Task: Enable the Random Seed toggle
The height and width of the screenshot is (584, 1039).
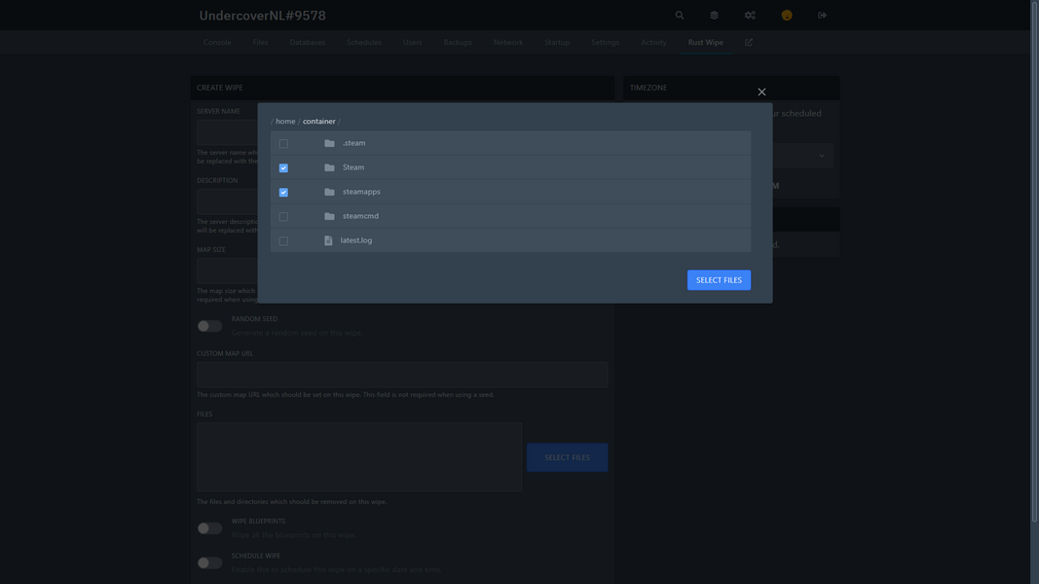Action: tap(209, 326)
